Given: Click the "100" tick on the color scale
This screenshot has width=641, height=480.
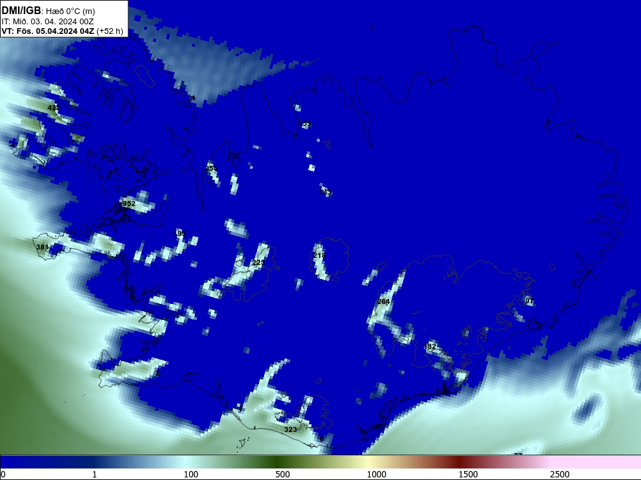Looking at the screenshot, I should point(191,474).
